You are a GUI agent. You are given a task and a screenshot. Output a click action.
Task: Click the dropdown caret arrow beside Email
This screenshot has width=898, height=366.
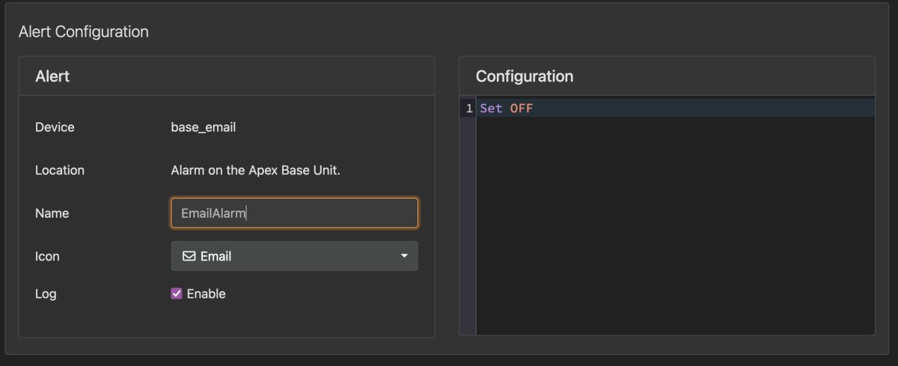(x=404, y=256)
